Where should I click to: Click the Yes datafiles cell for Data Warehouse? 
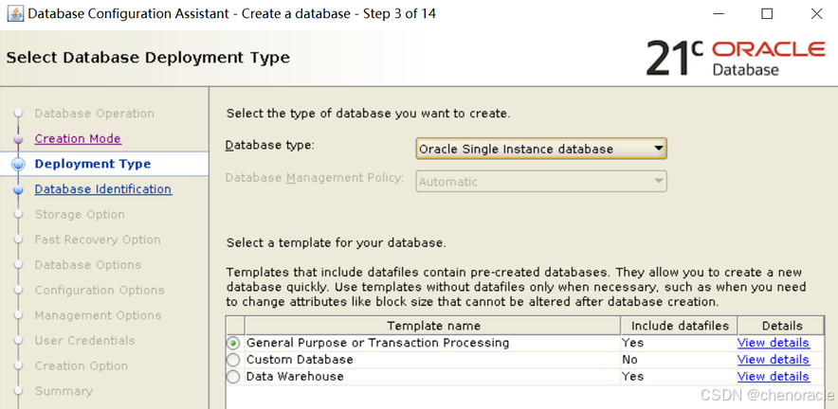(x=680, y=377)
